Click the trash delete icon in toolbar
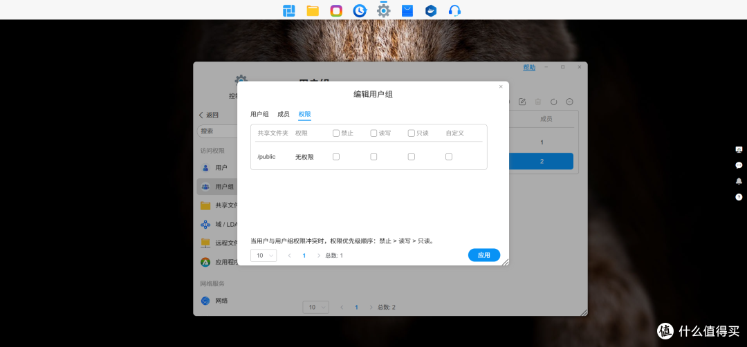 pos(538,102)
